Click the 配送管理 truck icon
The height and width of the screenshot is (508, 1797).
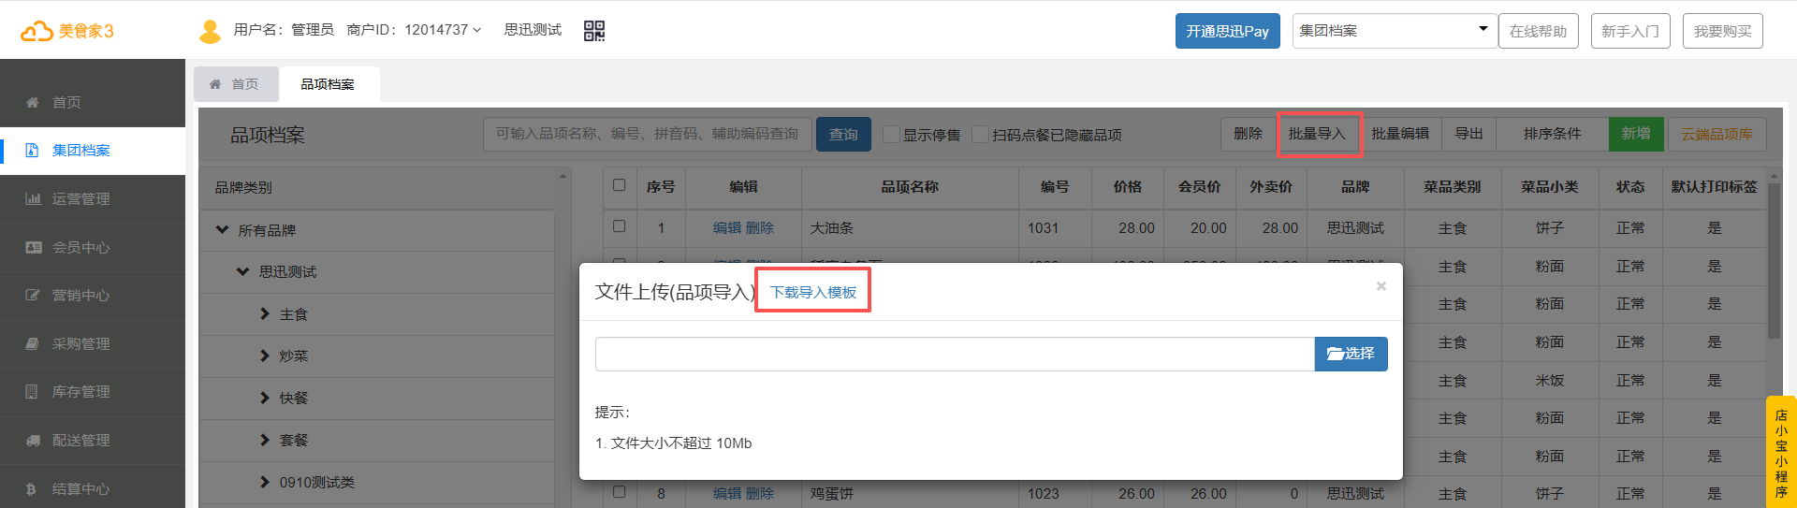click(x=33, y=440)
